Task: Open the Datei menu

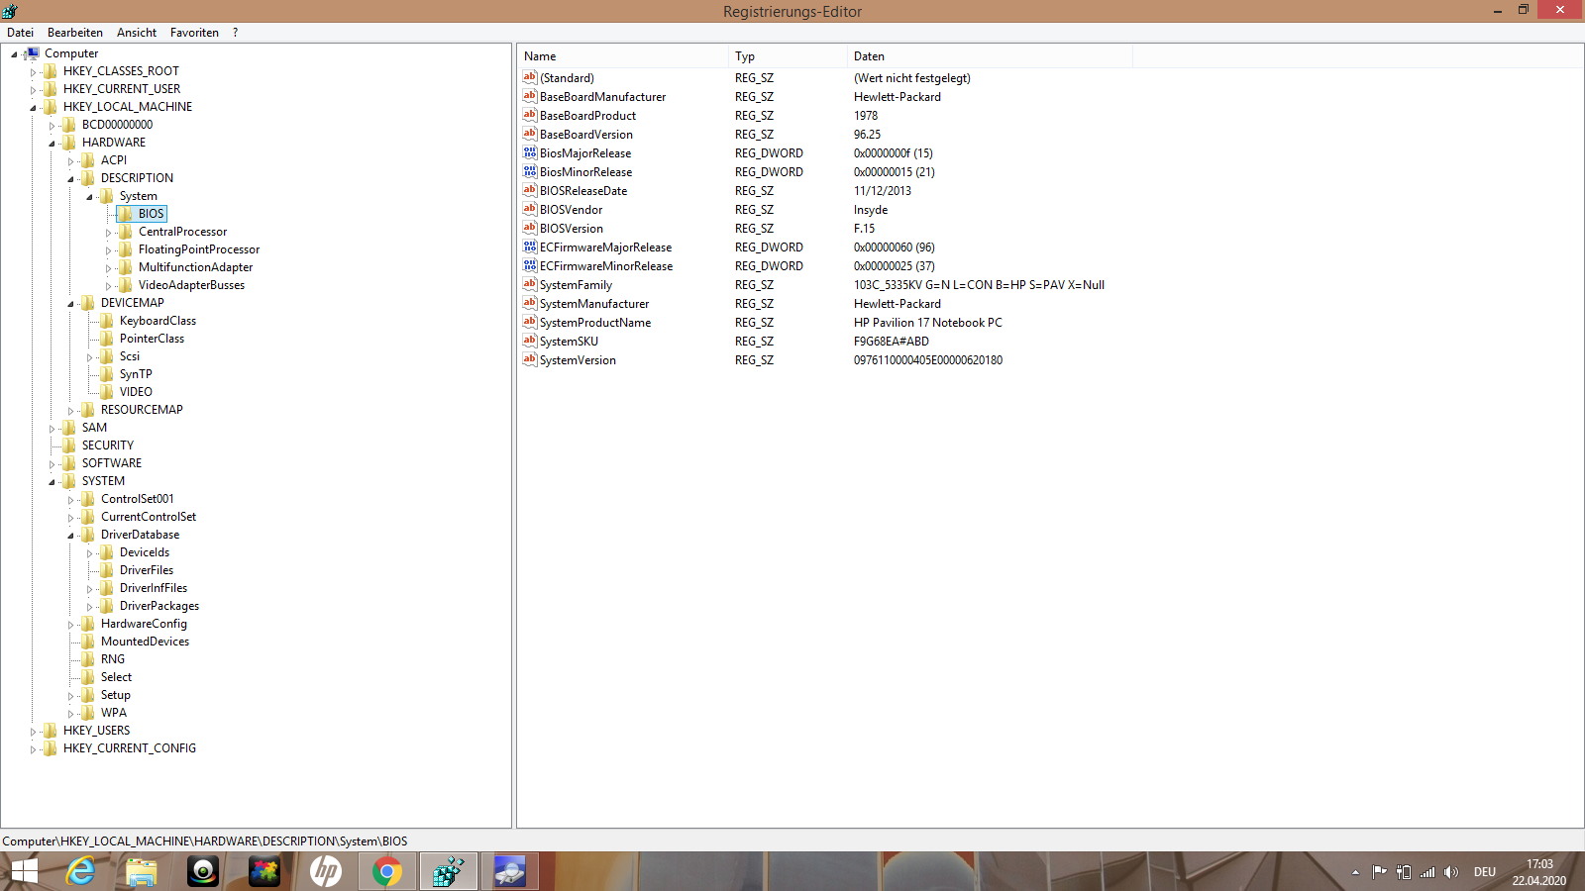Action: (x=20, y=33)
